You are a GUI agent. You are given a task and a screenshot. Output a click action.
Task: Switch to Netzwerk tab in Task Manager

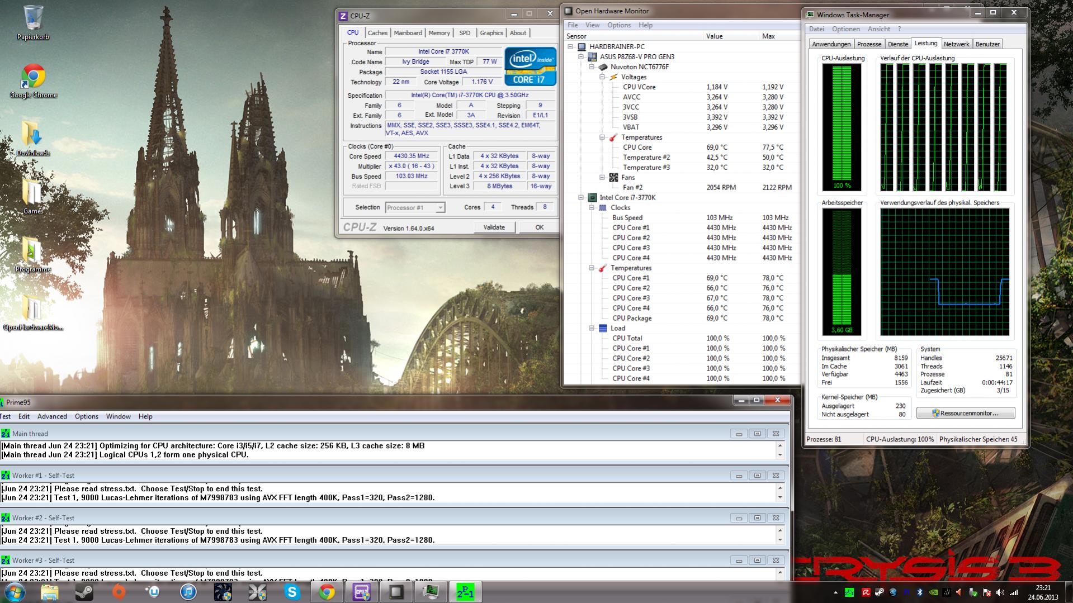956,44
